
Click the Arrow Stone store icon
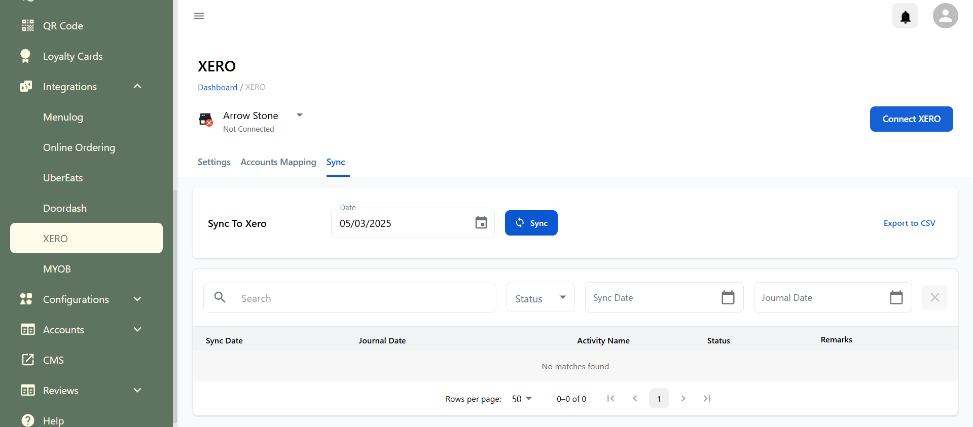(x=206, y=120)
